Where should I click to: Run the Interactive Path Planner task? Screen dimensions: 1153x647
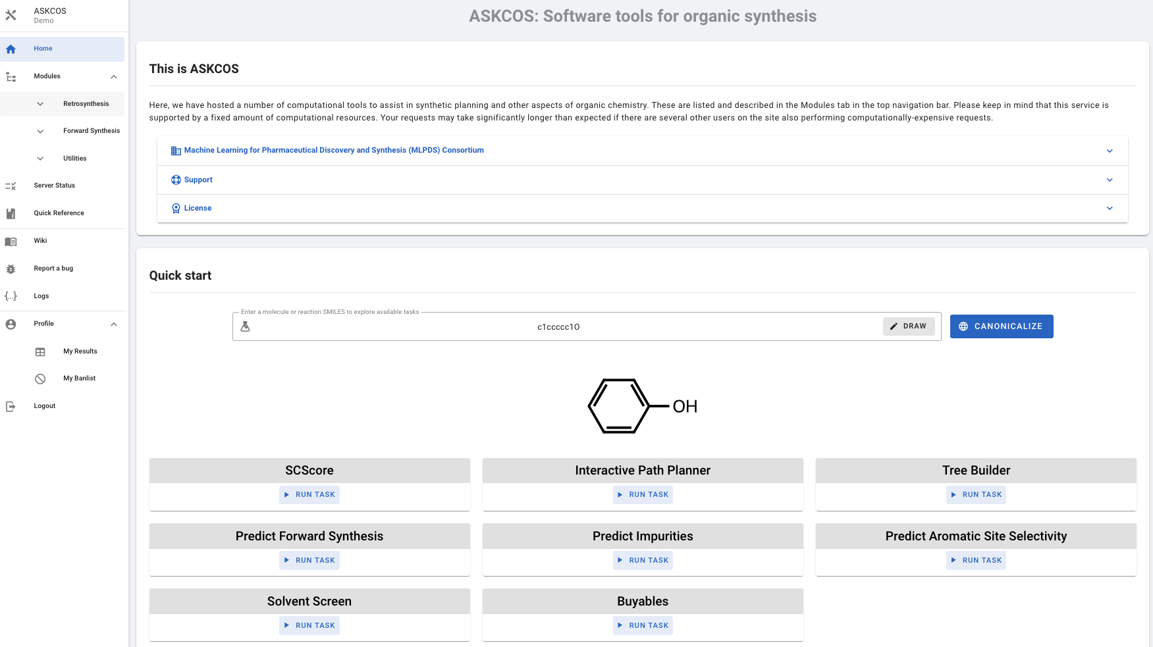[643, 495]
